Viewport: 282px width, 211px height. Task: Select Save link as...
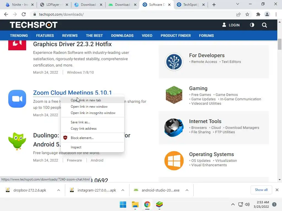[x=93, y=122]
